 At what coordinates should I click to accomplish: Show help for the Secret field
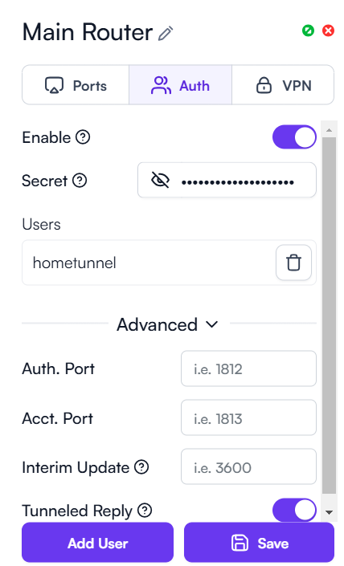[x=80, y=180]
